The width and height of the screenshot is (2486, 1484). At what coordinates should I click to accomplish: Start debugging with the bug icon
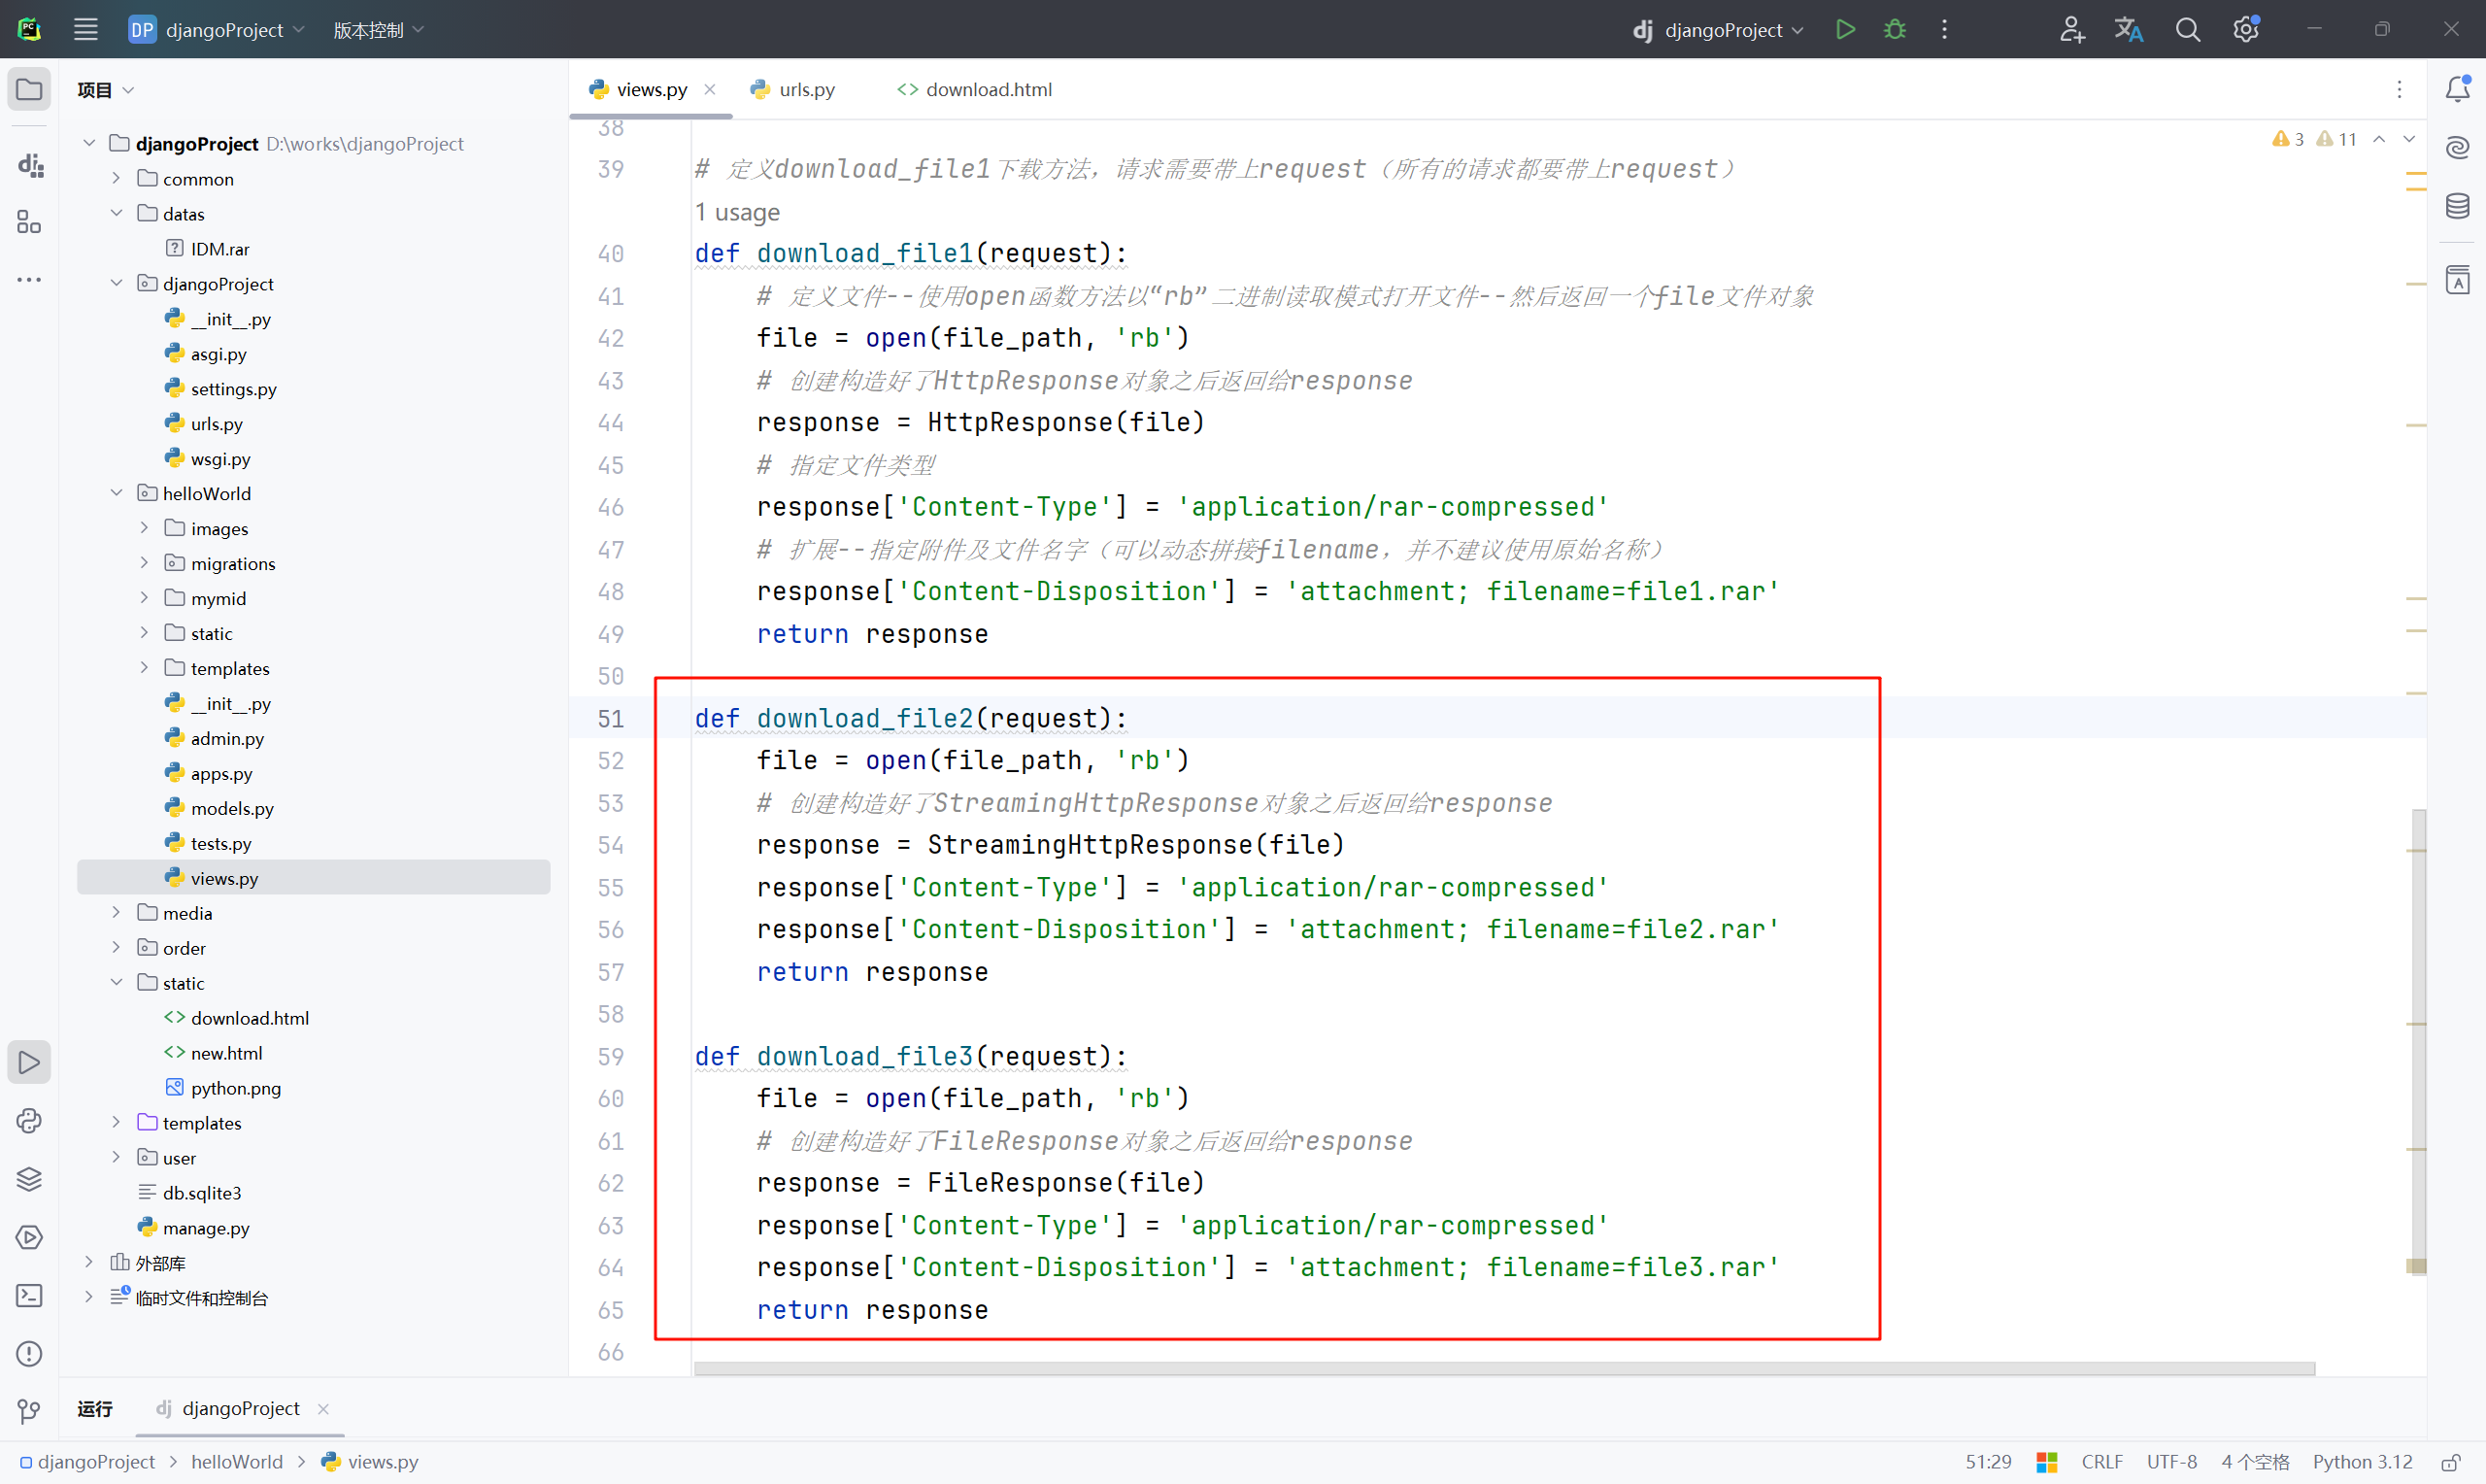pos(1895,30)
